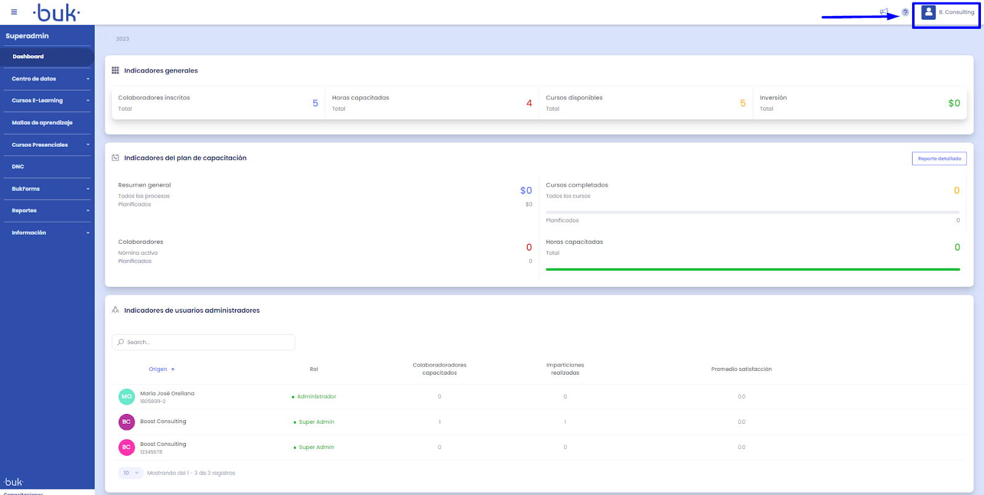Click the administrators Search input field
This screenshot has height=495, width=984.
(204, 342)
